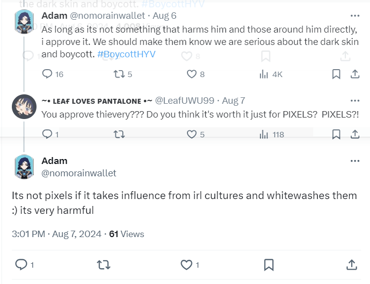
Task: Bookmark Adam's first boycott tweet
Action: [336, 74]
